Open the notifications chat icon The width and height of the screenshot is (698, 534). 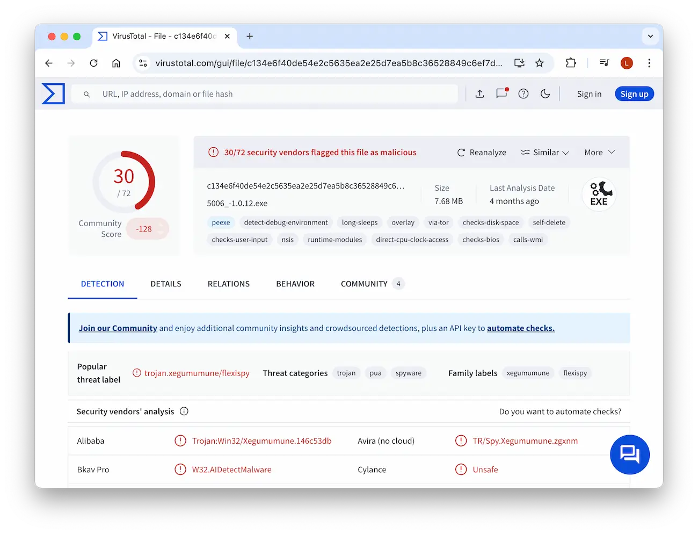[502, 93]
